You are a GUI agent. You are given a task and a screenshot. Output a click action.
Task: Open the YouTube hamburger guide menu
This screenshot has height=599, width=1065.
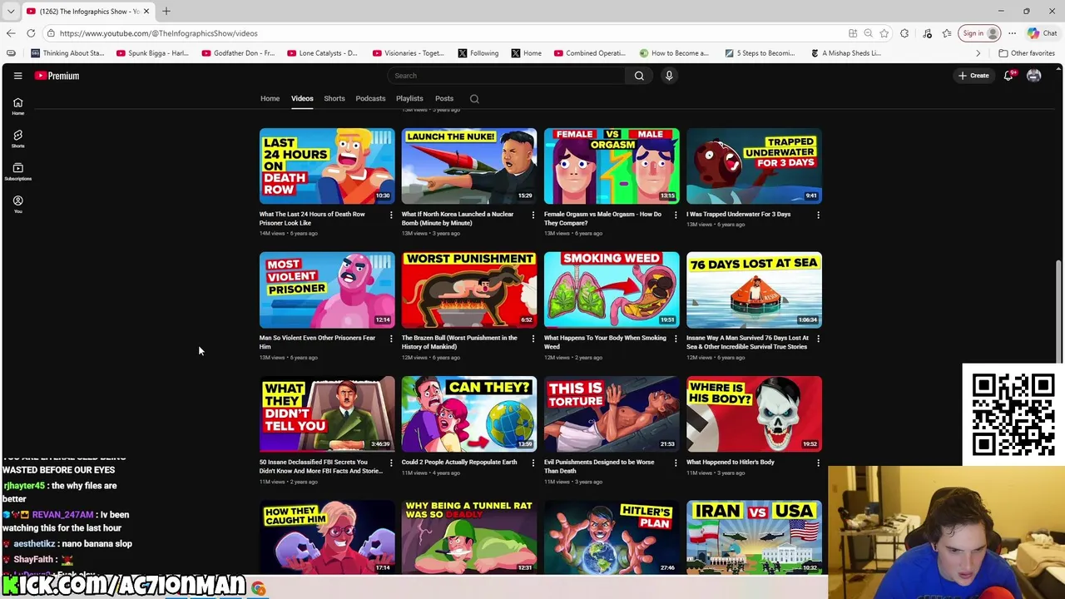click(17, 76)
